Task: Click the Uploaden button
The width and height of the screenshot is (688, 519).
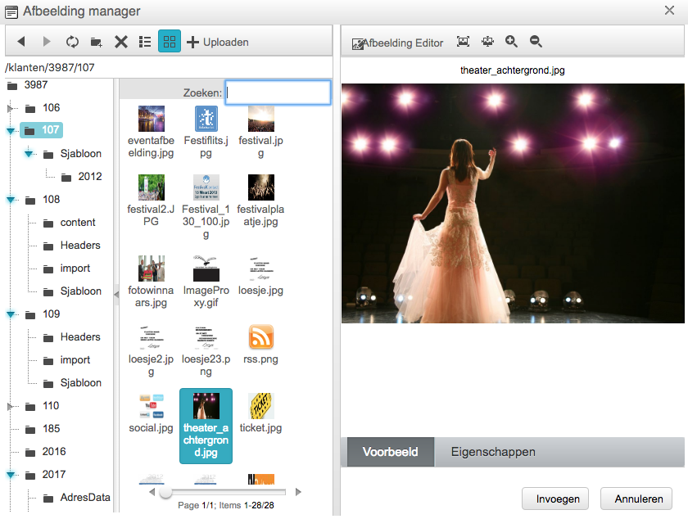Action: (218, 42)
